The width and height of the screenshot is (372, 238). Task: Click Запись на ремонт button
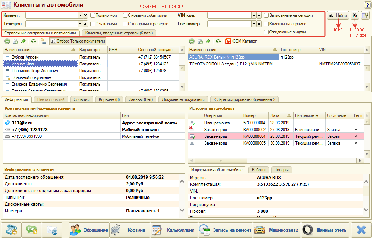click(x=225, y=230)
